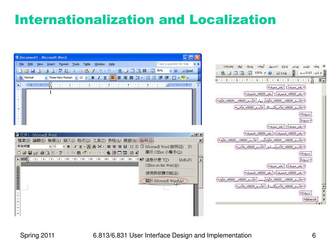Click the Read button in English Word

[187, 71]
